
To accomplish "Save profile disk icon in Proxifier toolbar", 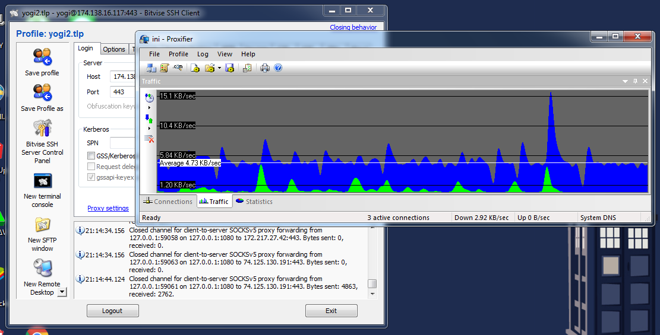I will (x=229, y=68).
